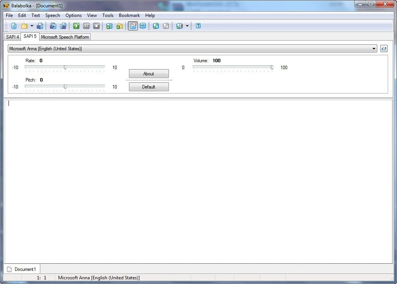Click the Default button
The image size is (397, 284).
149,87
